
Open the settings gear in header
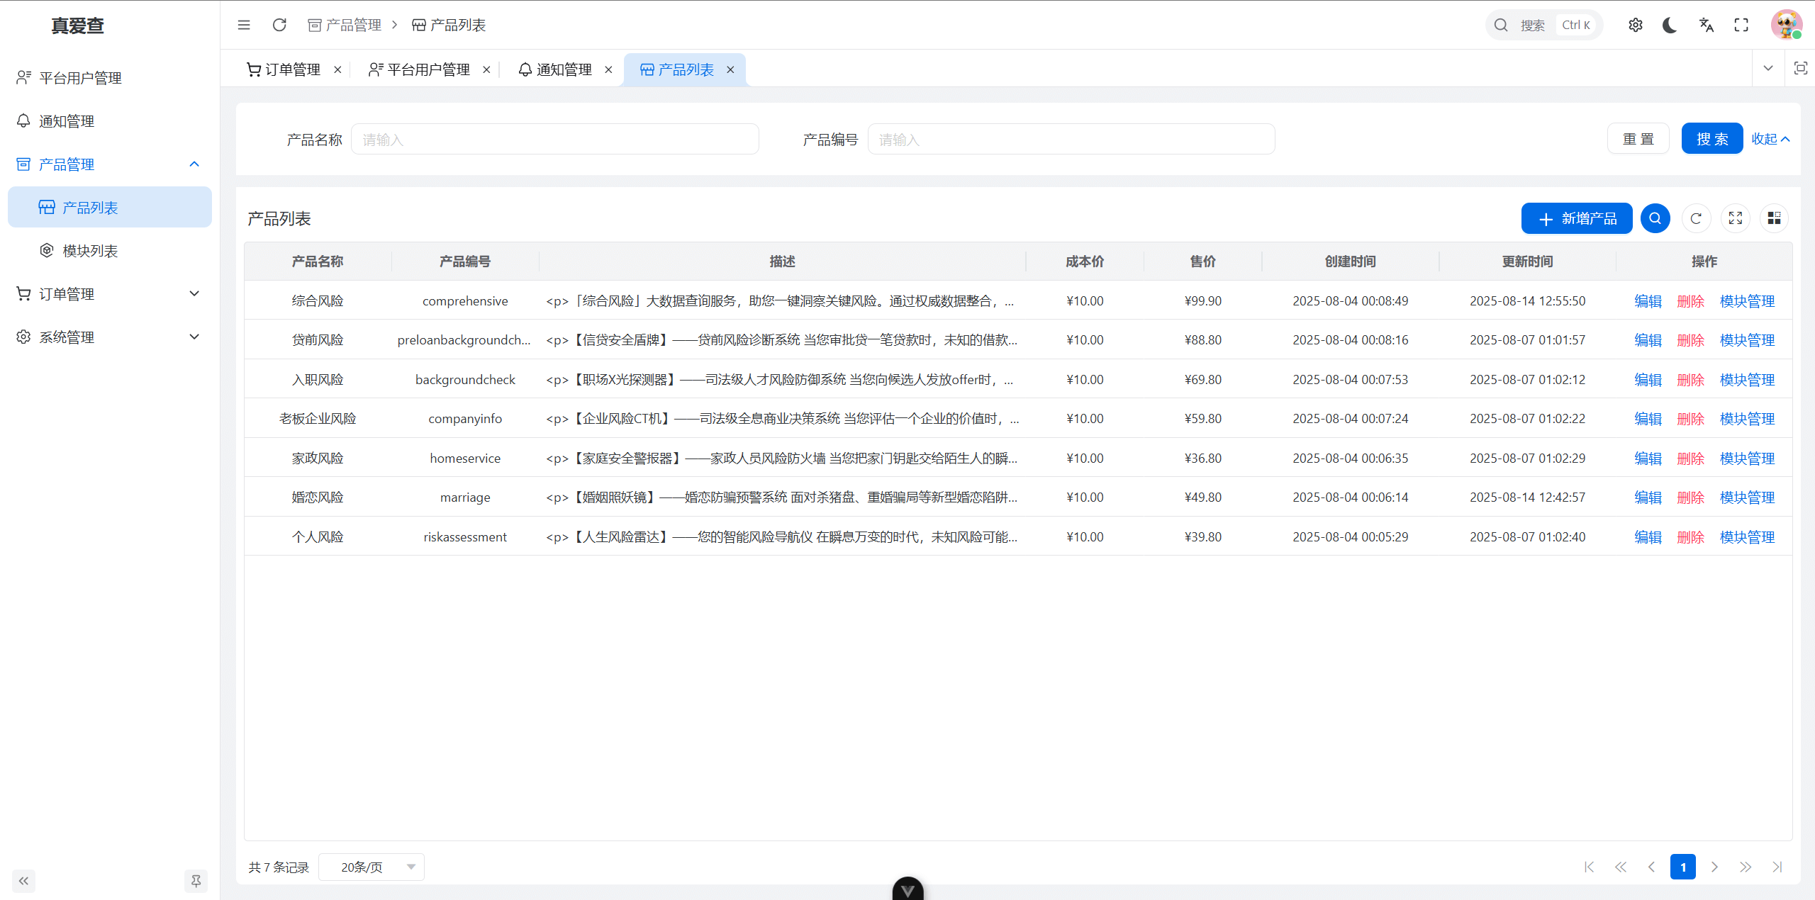(1636, 25)
